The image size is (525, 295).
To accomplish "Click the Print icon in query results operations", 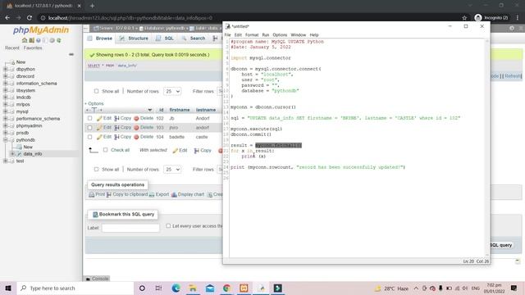I will point(91,195).
